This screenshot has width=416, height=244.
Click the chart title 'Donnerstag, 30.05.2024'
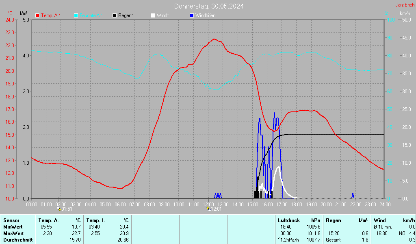point(209,6)
